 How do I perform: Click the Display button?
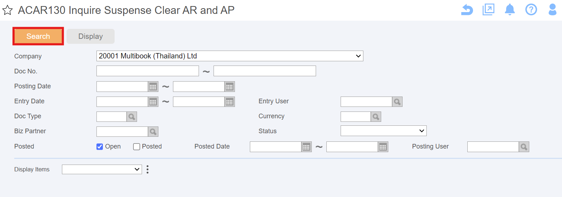point(90,36)
